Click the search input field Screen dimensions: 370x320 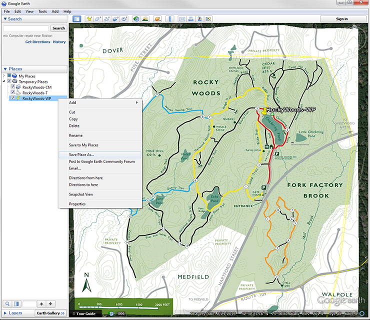click(x=26, y=28)
